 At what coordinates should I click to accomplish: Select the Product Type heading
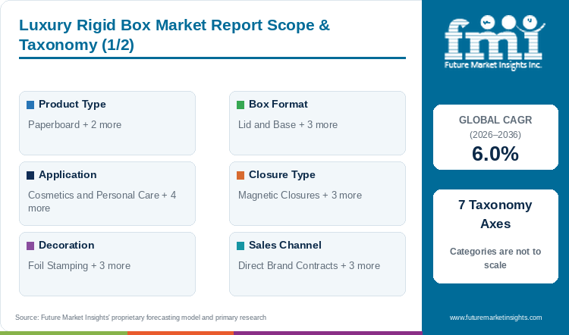tap(72, 105)
